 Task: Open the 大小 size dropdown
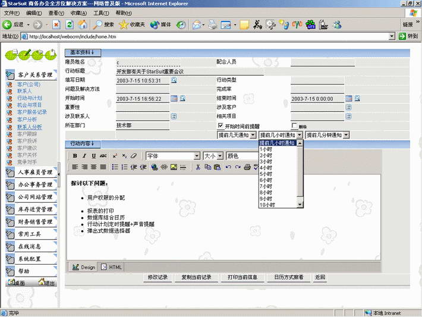[x=220, y=156]
